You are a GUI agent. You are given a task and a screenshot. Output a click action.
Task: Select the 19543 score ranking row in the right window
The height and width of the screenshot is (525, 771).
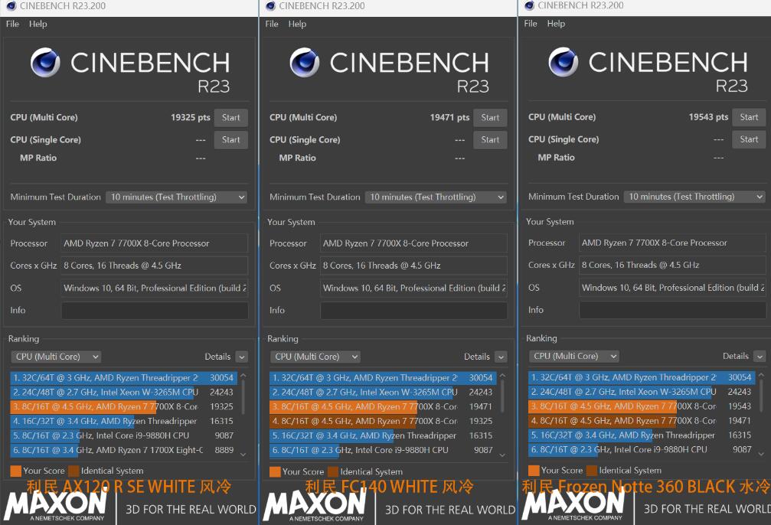click(x=642, y=406)
